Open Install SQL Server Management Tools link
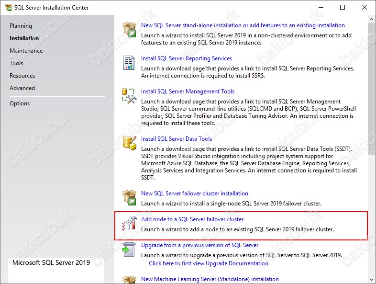Viewport: 376px width, 284px height. click(188, 91)
